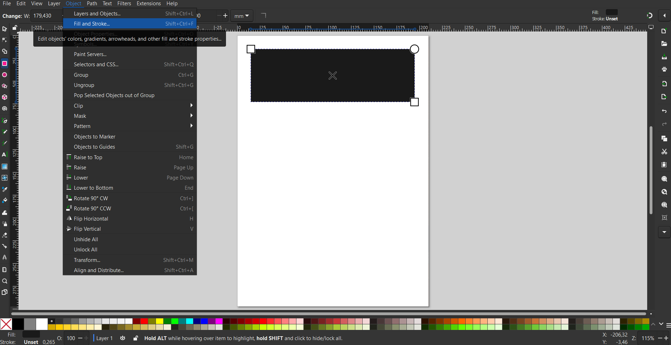Toggle Layer 1 visibility eye

pos(123,338)
